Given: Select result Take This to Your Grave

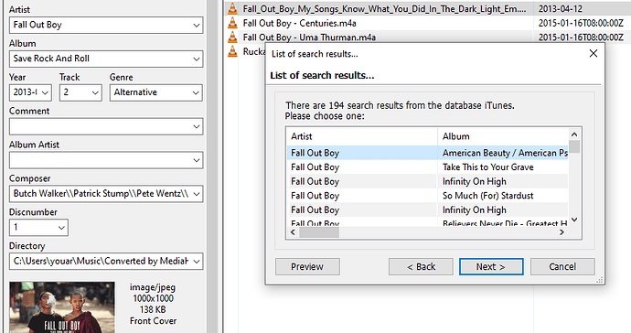Looking at the screenshot, I should tap(427, 167).
